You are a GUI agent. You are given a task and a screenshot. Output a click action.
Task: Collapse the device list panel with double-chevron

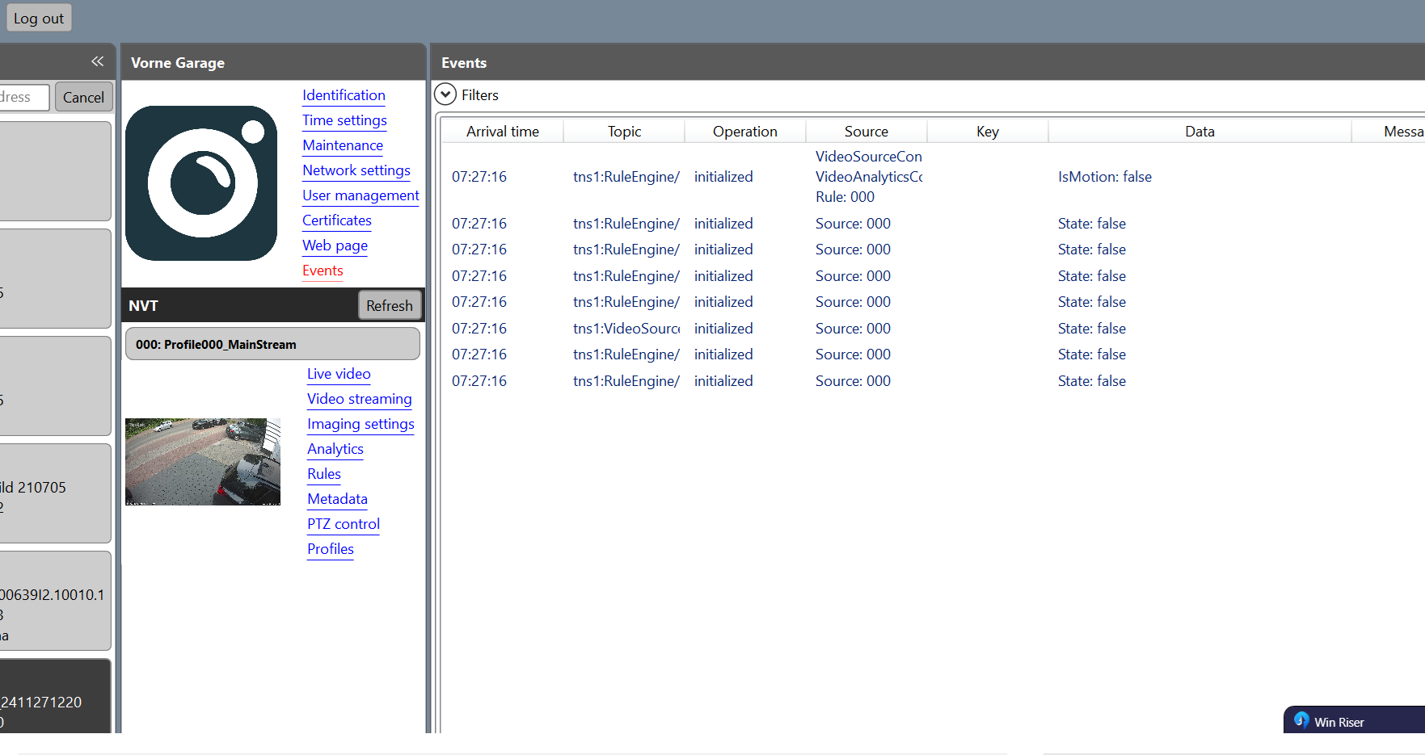click(x=97, y=61)
